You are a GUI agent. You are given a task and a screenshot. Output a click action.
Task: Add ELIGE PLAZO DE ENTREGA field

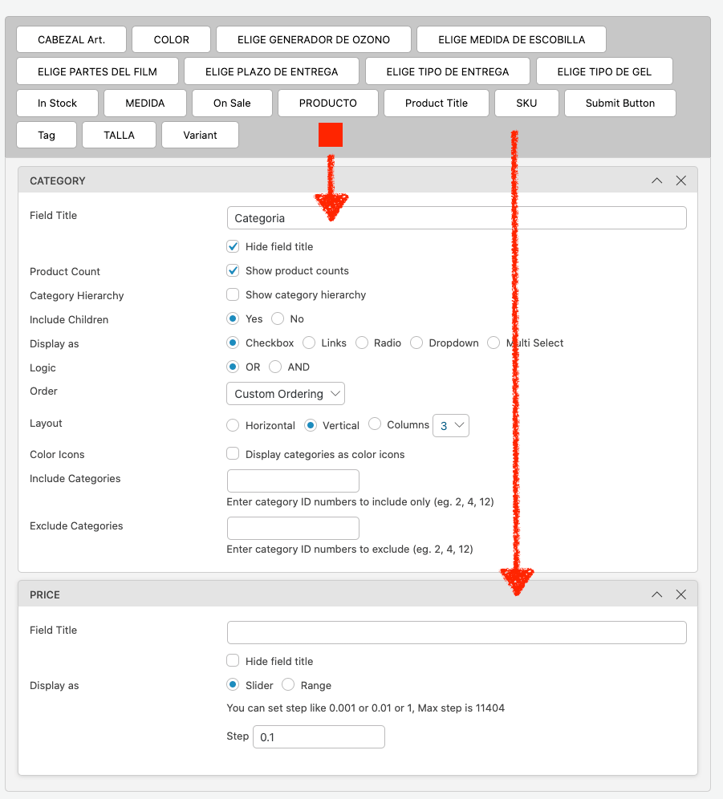point(272,71)
